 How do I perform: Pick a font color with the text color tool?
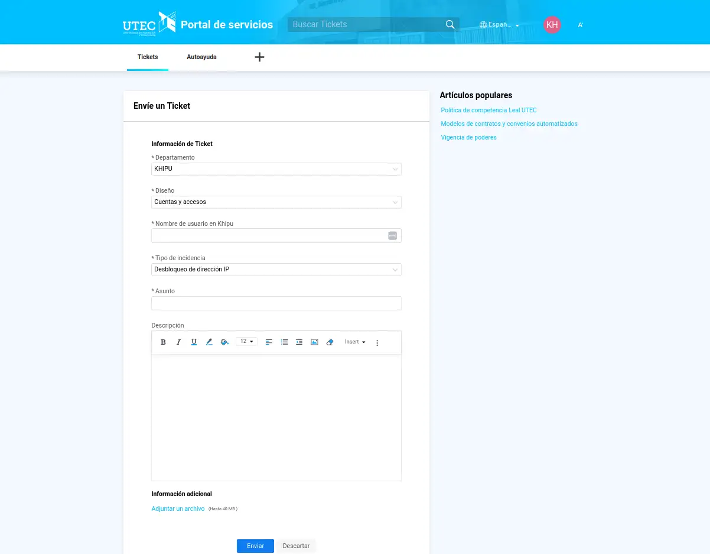(209, 342)
